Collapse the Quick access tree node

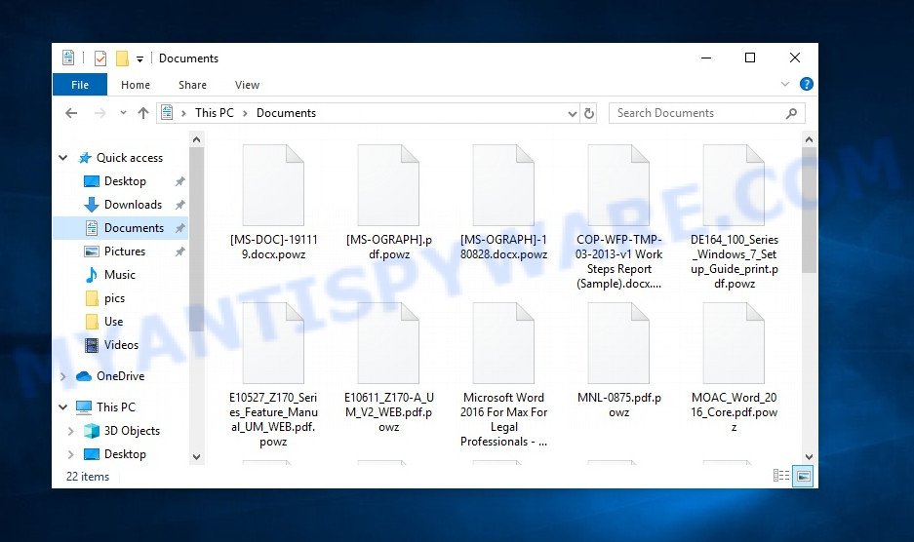[63, 158]
